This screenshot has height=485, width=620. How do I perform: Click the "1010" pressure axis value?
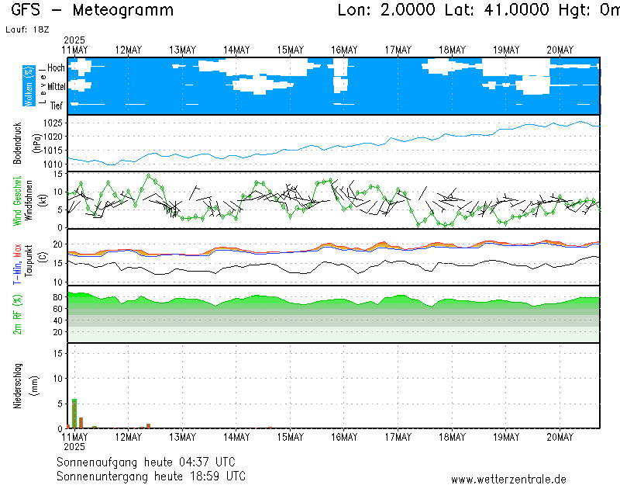click(53, 165)
